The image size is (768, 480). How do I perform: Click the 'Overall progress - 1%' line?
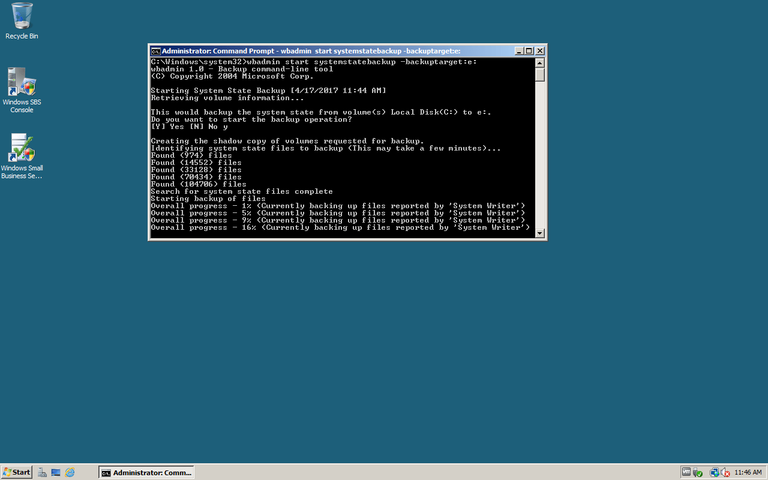338,206
